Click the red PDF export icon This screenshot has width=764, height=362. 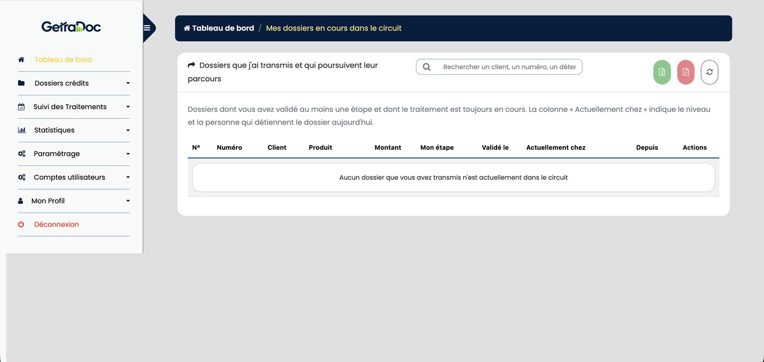(686, 72)
